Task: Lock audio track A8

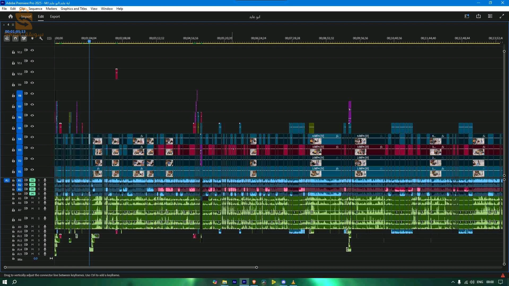Action: pos(13,220)
